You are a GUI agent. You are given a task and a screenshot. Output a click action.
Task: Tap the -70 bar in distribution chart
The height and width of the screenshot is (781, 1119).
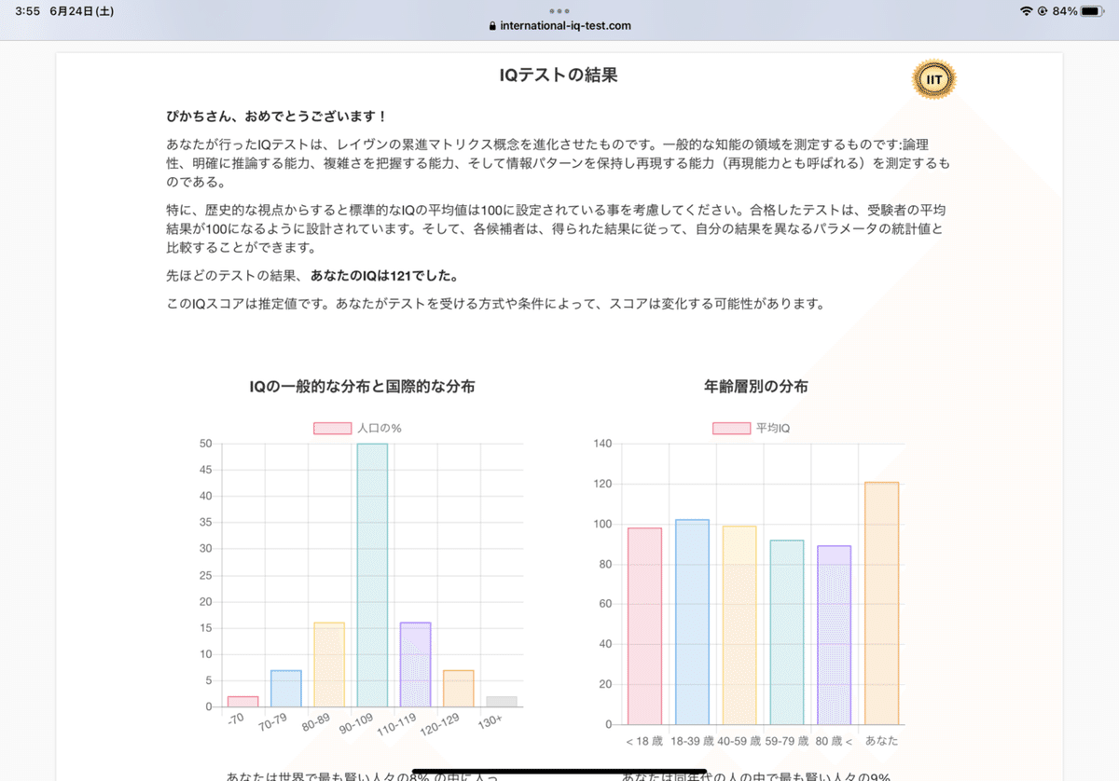pyautogui.click(x=243, y=701)
